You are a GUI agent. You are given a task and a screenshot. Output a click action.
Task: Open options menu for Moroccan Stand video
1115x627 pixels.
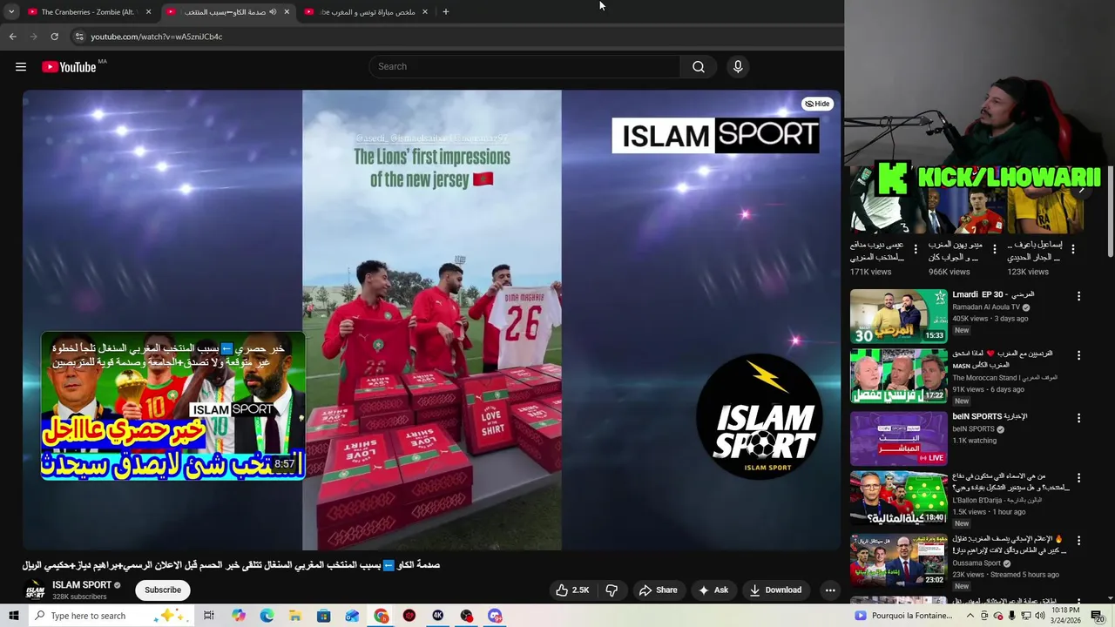click(x=1078, y=356)
